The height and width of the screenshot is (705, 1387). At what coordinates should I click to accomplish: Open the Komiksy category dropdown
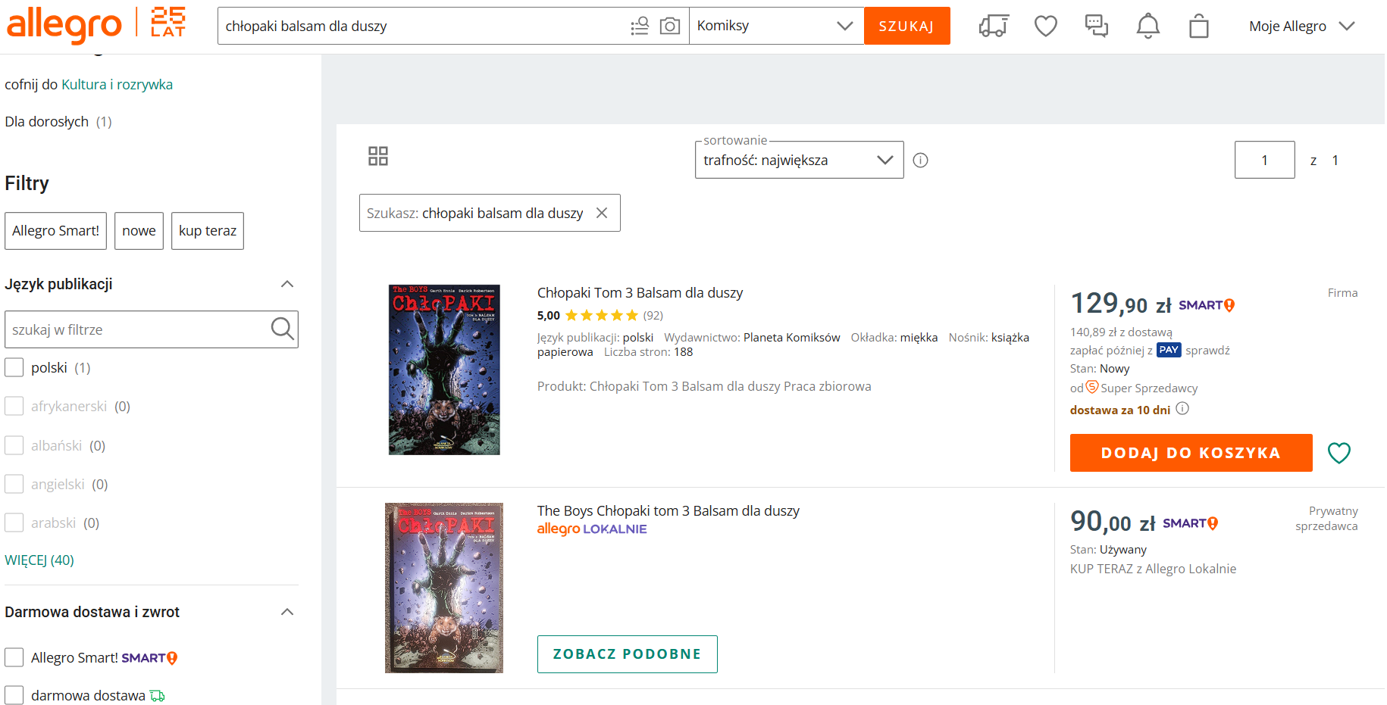(775, 27)
